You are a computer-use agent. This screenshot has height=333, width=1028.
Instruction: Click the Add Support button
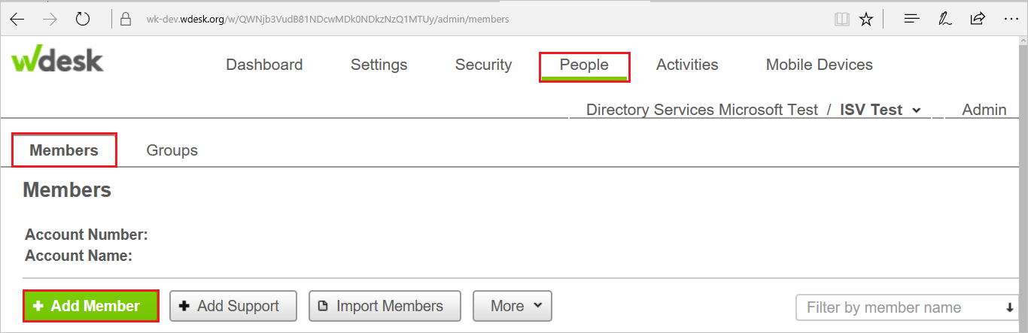(233, 306)
